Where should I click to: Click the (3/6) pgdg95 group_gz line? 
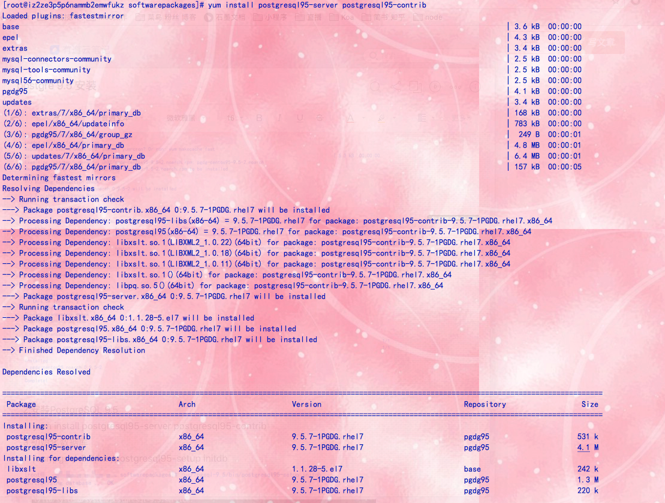(68, 135)
